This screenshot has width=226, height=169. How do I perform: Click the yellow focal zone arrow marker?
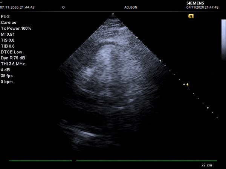pos(187,84)
